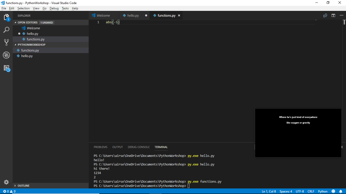Open the Extensions view
Image resolution: width=346 pixels, height=194 pixels.
tap(6, 68)
